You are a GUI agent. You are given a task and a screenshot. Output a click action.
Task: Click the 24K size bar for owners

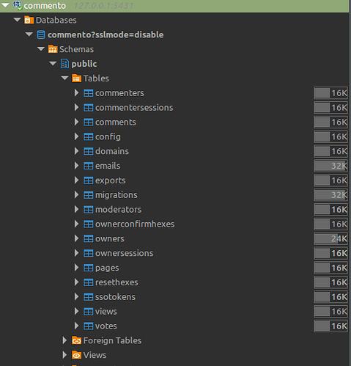(330, 238)
